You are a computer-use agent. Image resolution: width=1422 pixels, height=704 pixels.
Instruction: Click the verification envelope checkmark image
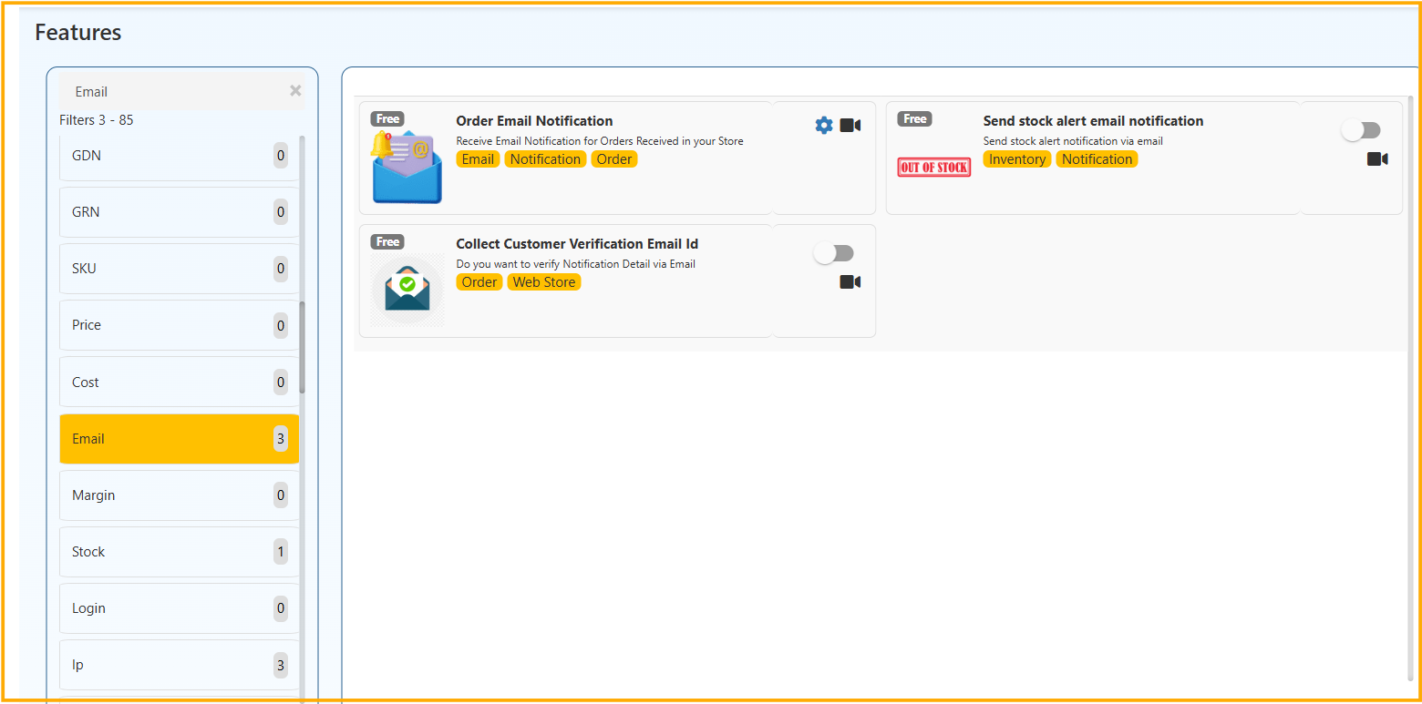(407, 287)
